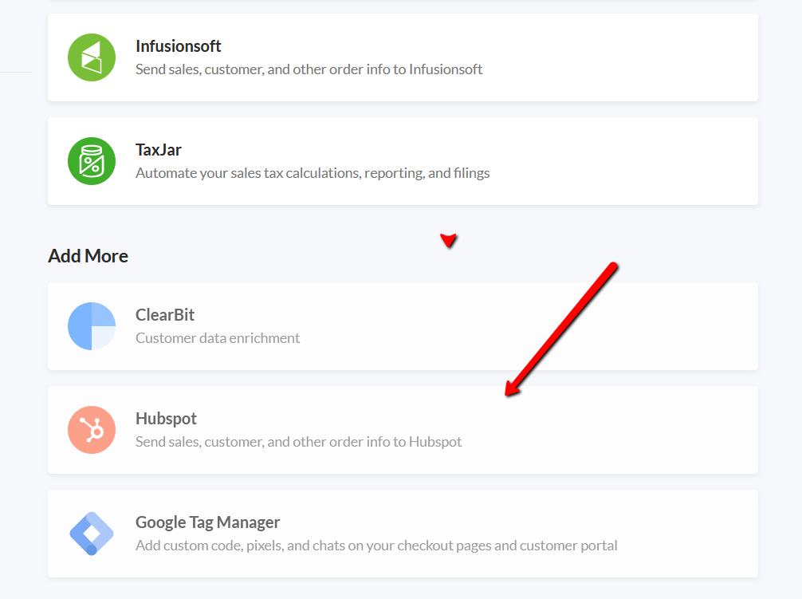Click the TaxJar jar logo icon
802x599 pixels.
92,161
